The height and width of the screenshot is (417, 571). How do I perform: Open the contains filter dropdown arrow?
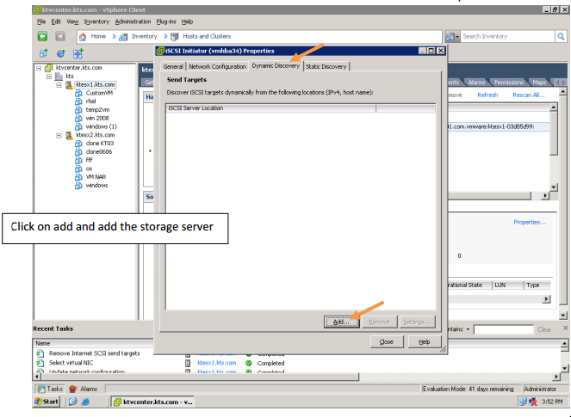tap(468, 329)
